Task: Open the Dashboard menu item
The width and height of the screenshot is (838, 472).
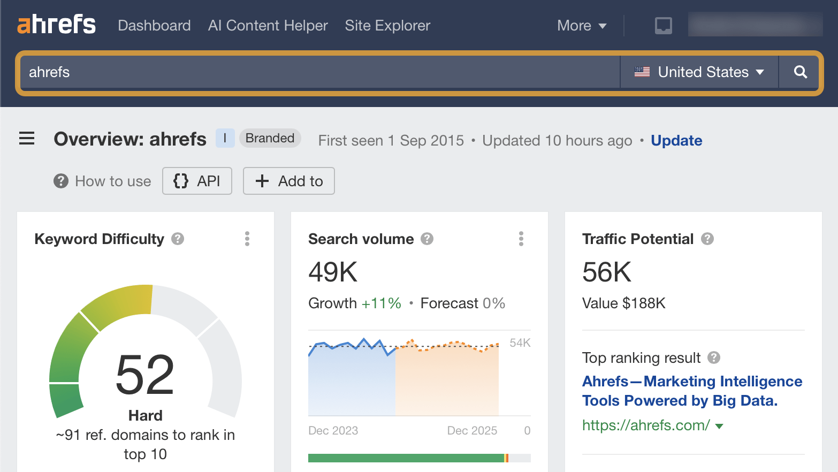Action: pos(154,25)
